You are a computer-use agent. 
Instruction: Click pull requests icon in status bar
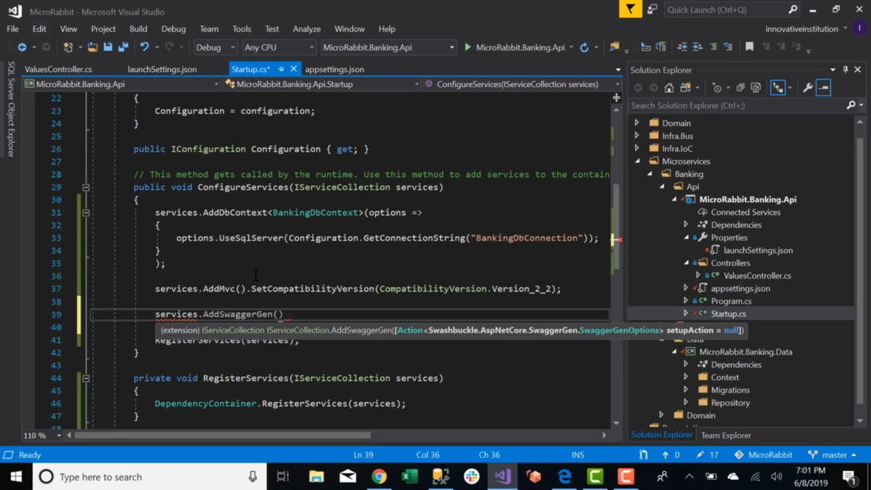[x=643, y=455]
